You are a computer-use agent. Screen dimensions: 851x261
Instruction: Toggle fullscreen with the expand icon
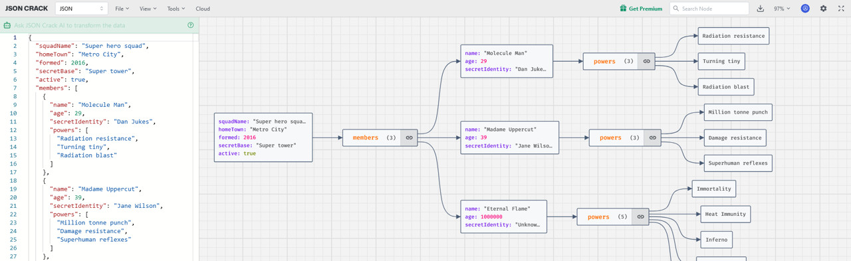tap(841, 9)
